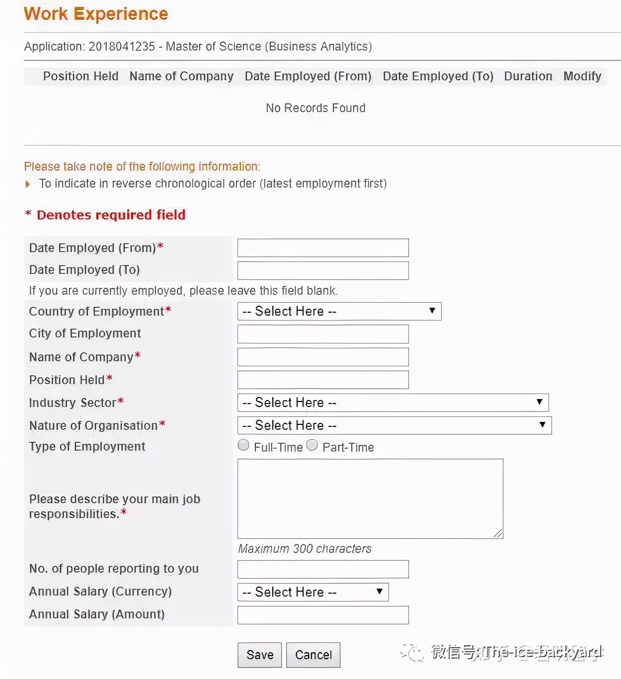Screen dimensions: 621x679
Task: Click the Annual Salary (Amount) field
Action: (x=323, y=615)
